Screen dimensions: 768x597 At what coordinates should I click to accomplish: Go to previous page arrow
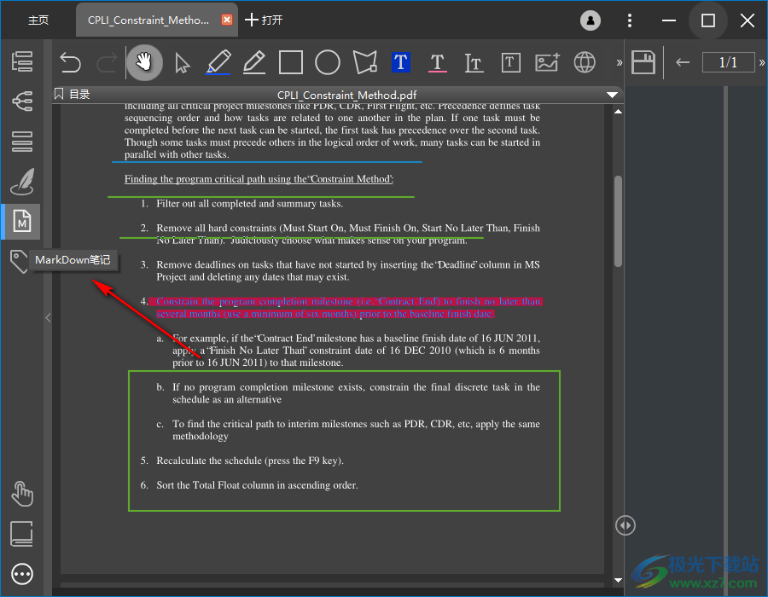pyautogui.click(x=683, y=62)
